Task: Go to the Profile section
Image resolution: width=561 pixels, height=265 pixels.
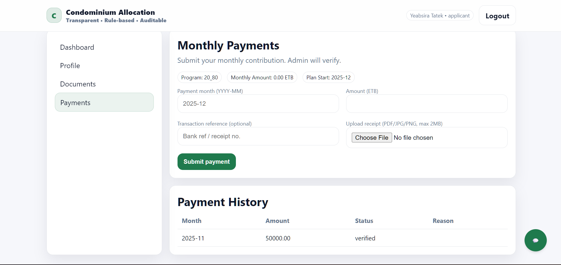Action: tap(104, 66)
